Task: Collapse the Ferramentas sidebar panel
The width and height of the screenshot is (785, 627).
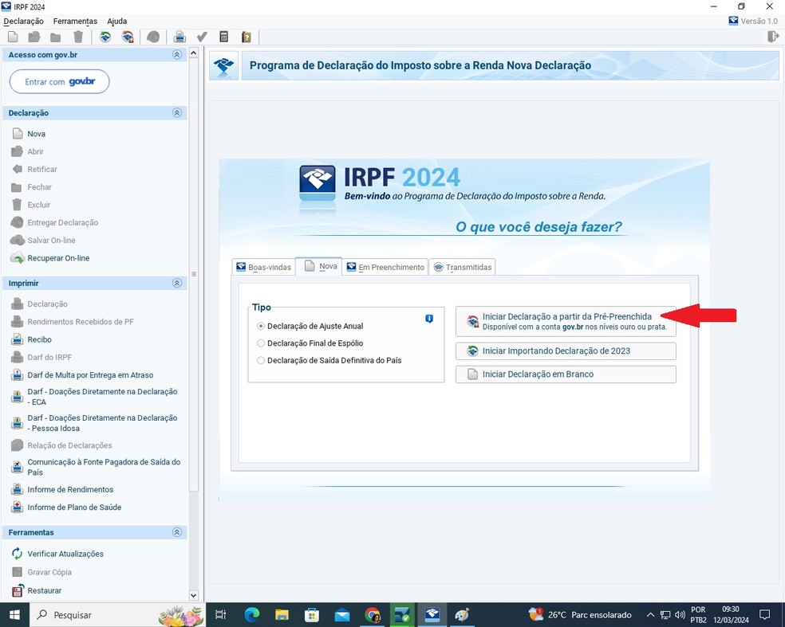Action: (x=177, y=532)
